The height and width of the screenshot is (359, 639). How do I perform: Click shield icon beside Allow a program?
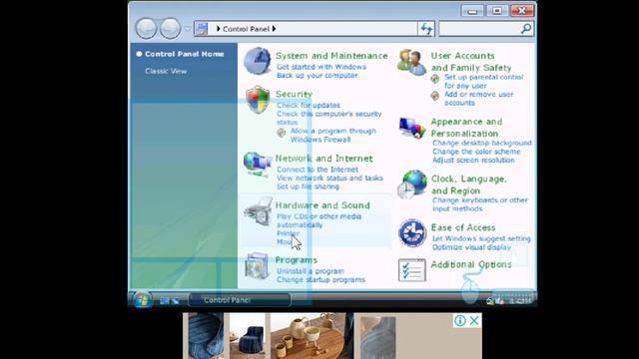(281, 133)
